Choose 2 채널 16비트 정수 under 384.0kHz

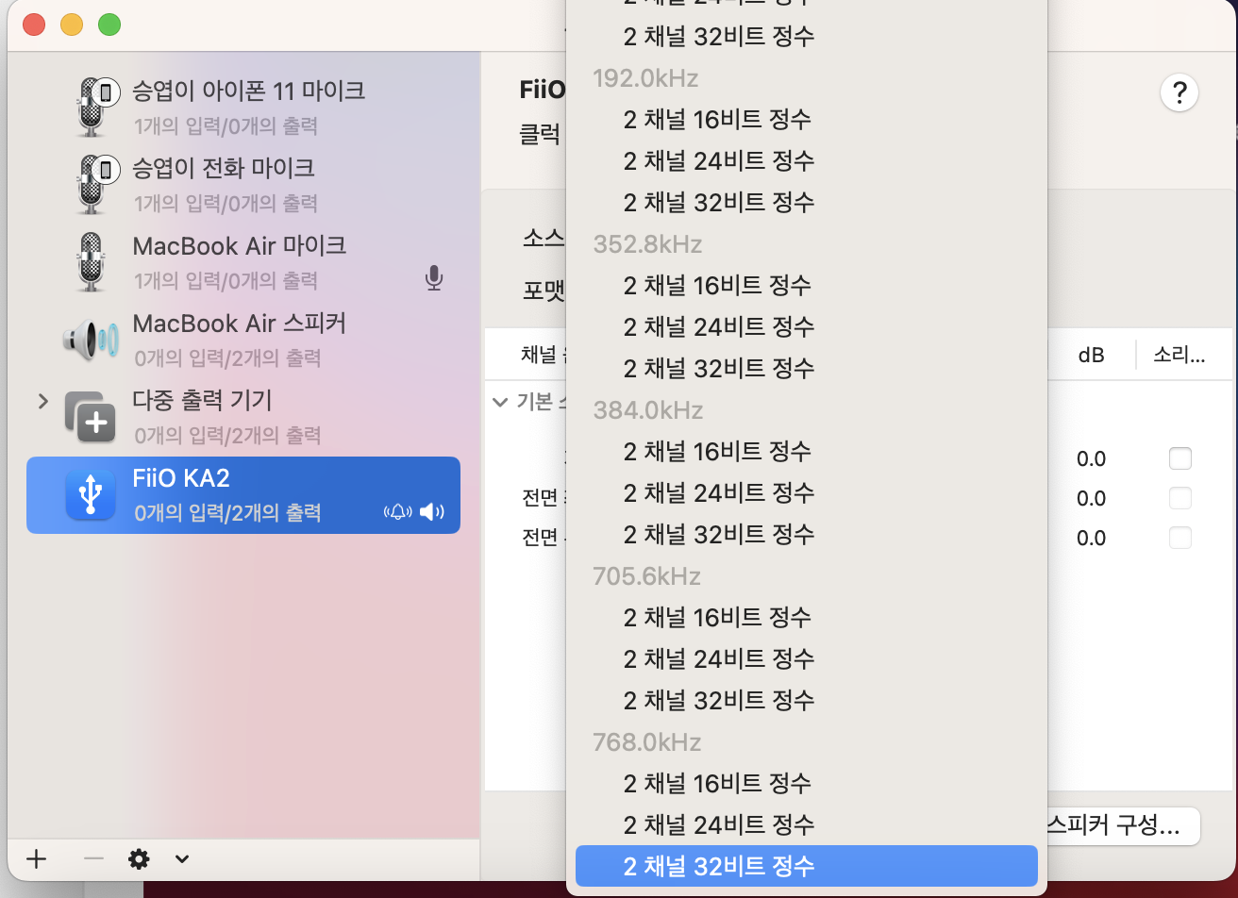807,451
